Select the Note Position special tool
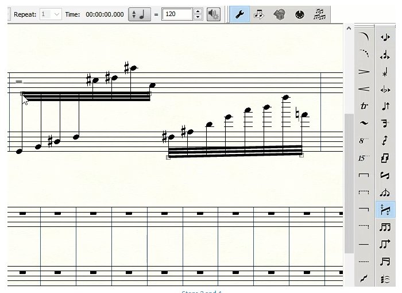 point(385,37)
